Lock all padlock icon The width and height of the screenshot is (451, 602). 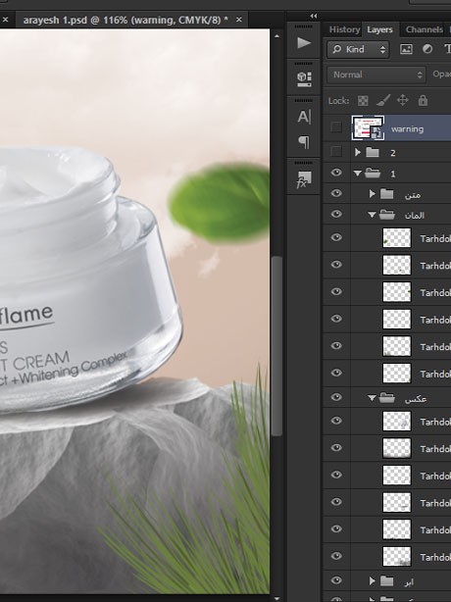coord(423,101)
